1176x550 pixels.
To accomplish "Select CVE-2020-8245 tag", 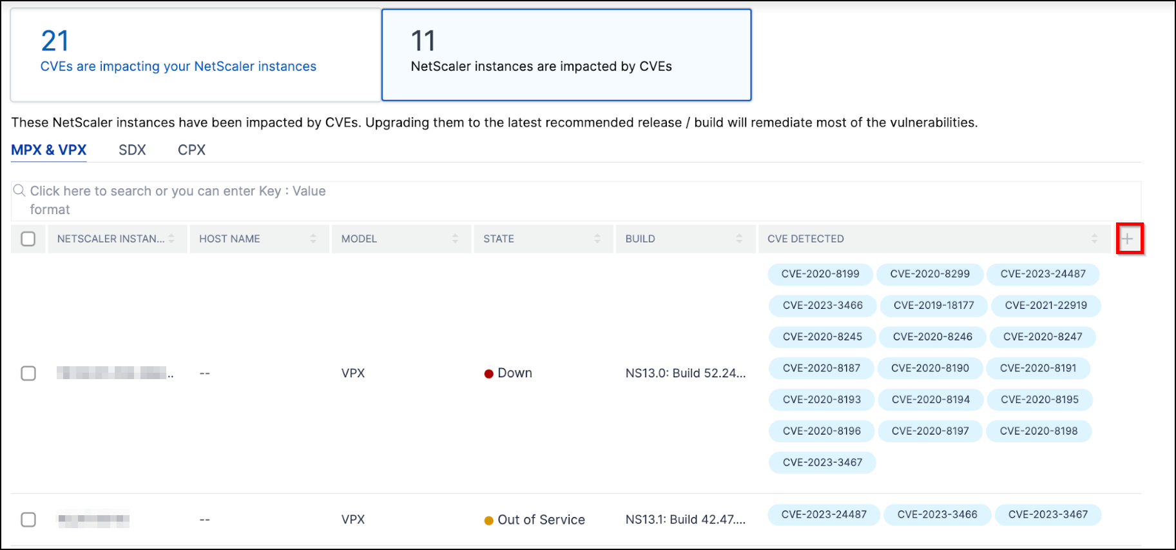I will click(x=822, y=337).
